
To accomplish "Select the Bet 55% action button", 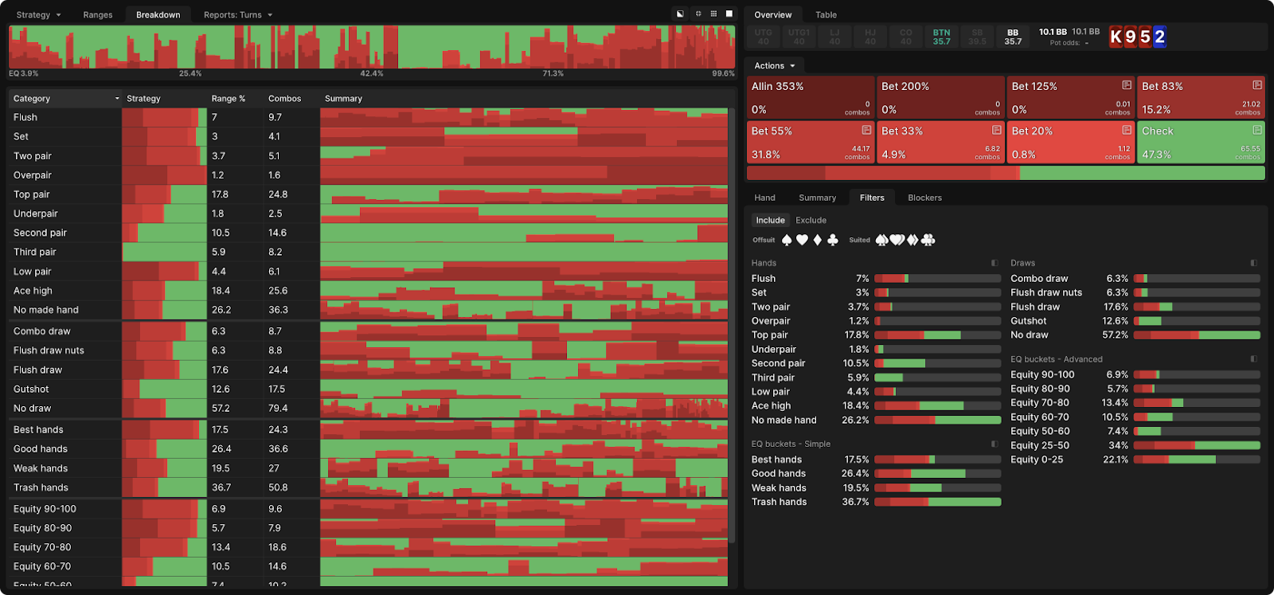I will tap(811, 143).
